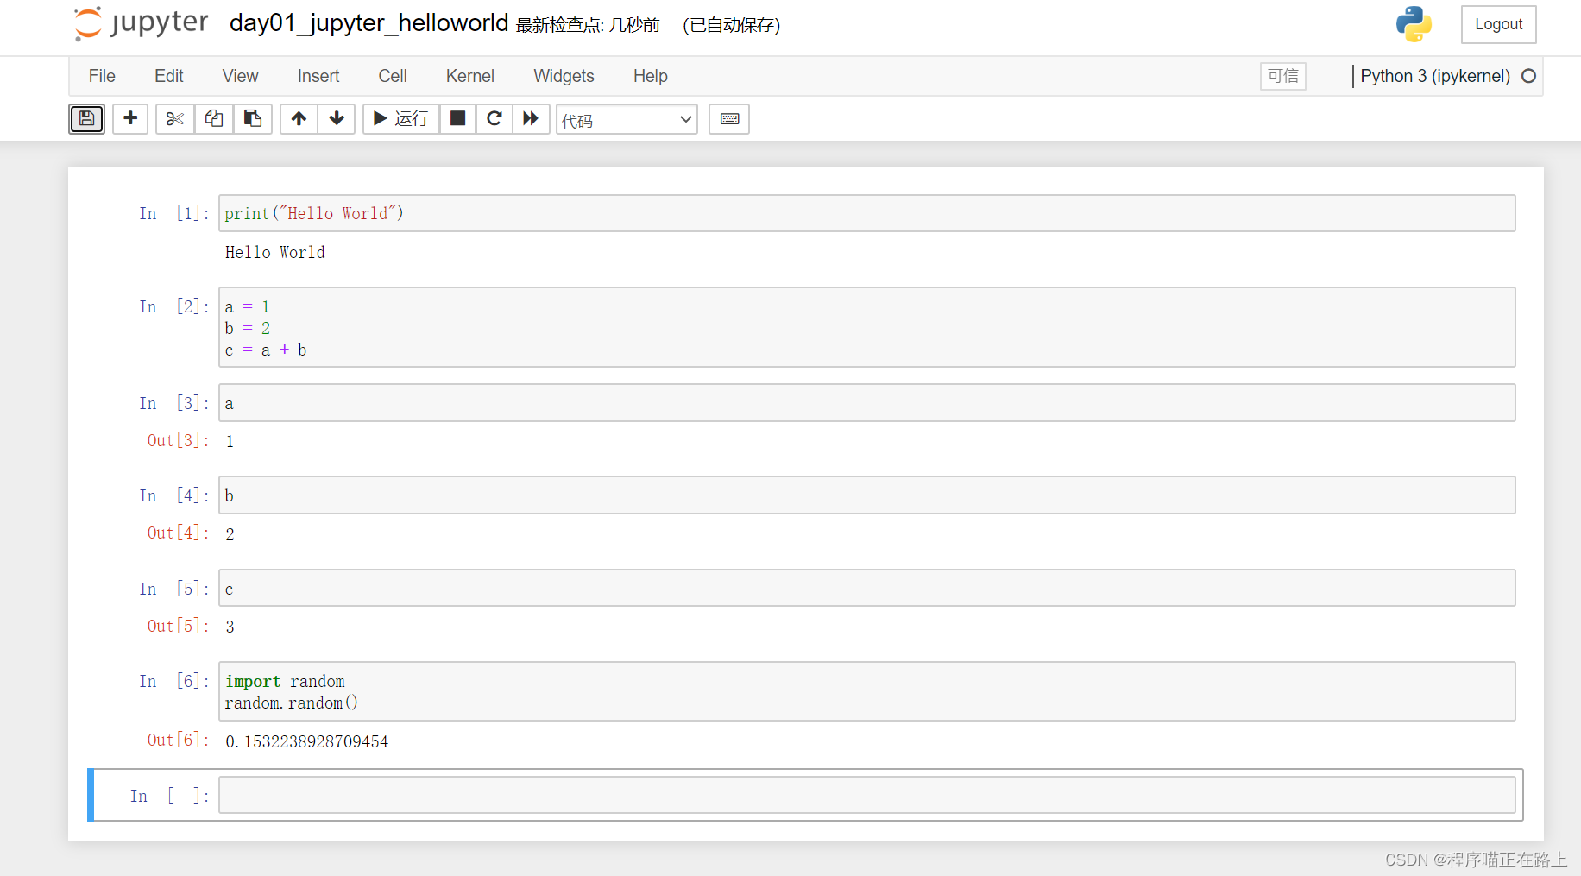Click the Logout button
The image size is (1581, 876).
pos(1499,24)
